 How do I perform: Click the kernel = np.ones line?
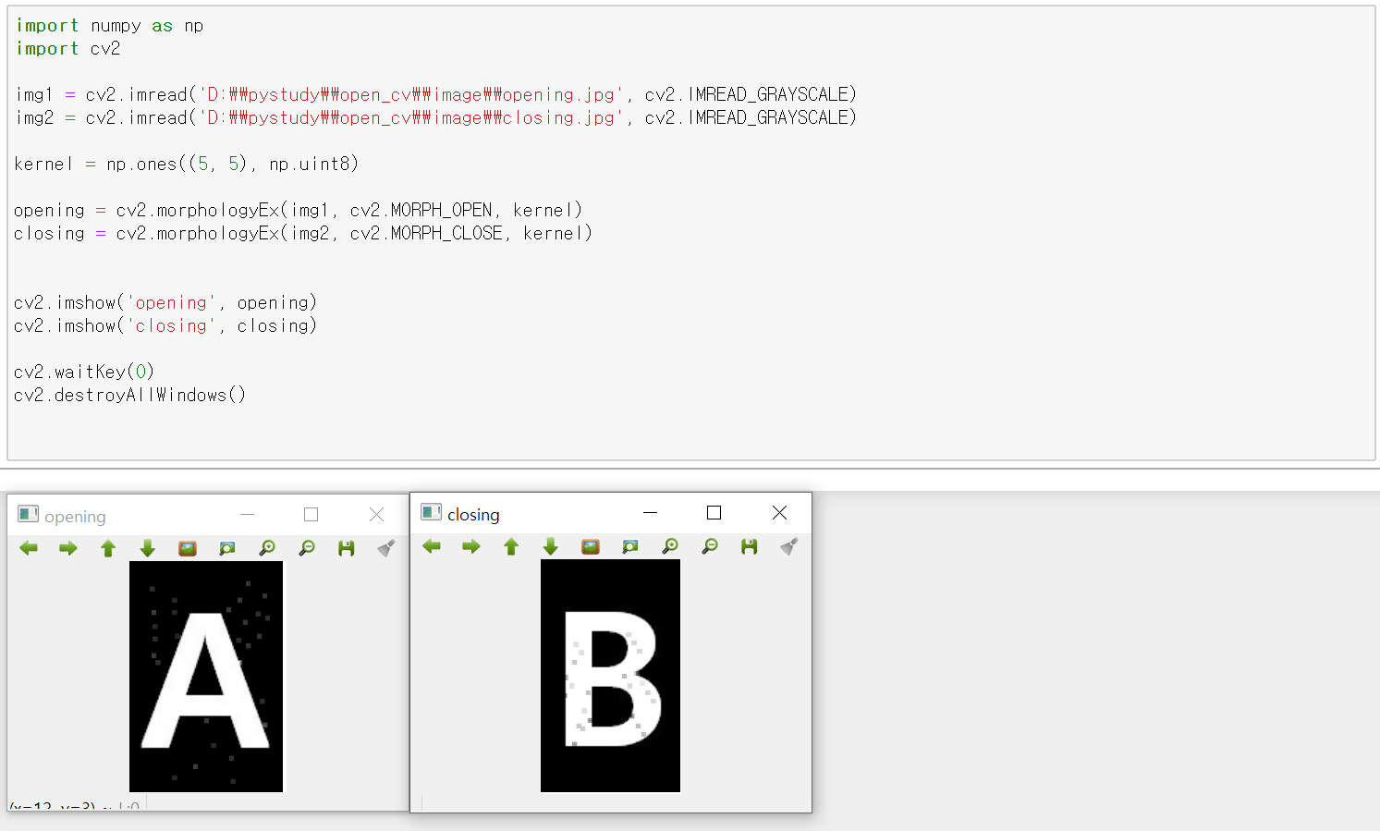186,164
